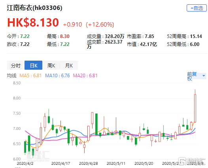Click the 最高 value 8.30
The image size is (208, 168).
(x=65, y=36)
